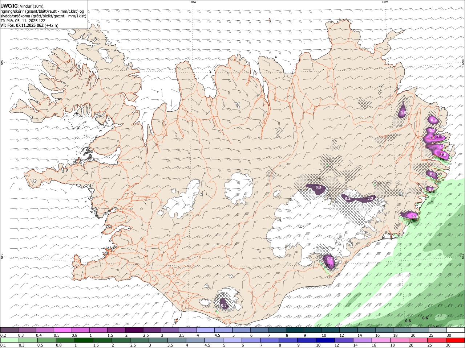
Task: Click the navy blue 10 swatch in lower legend
Action: 324,340
